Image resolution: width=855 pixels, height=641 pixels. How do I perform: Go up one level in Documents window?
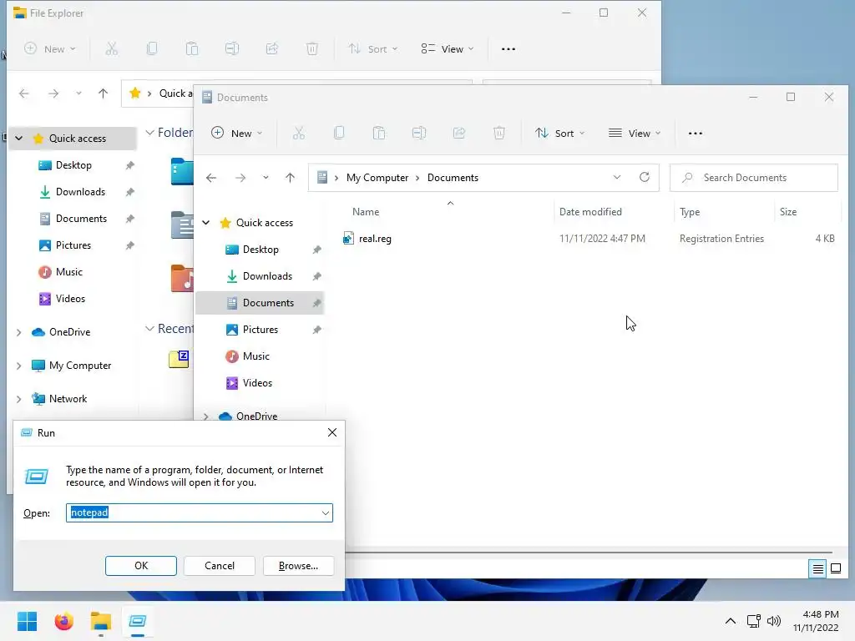(x=290, y=178)
